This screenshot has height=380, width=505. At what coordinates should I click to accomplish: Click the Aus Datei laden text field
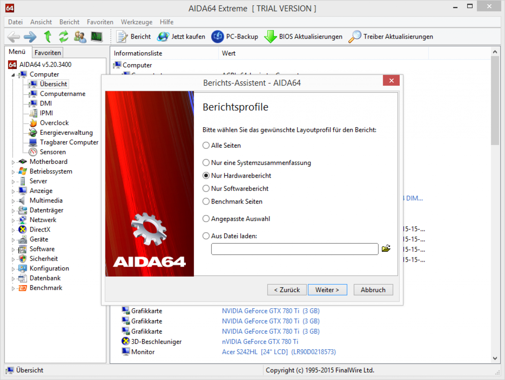pyautogui.click(x=295, y=249)
